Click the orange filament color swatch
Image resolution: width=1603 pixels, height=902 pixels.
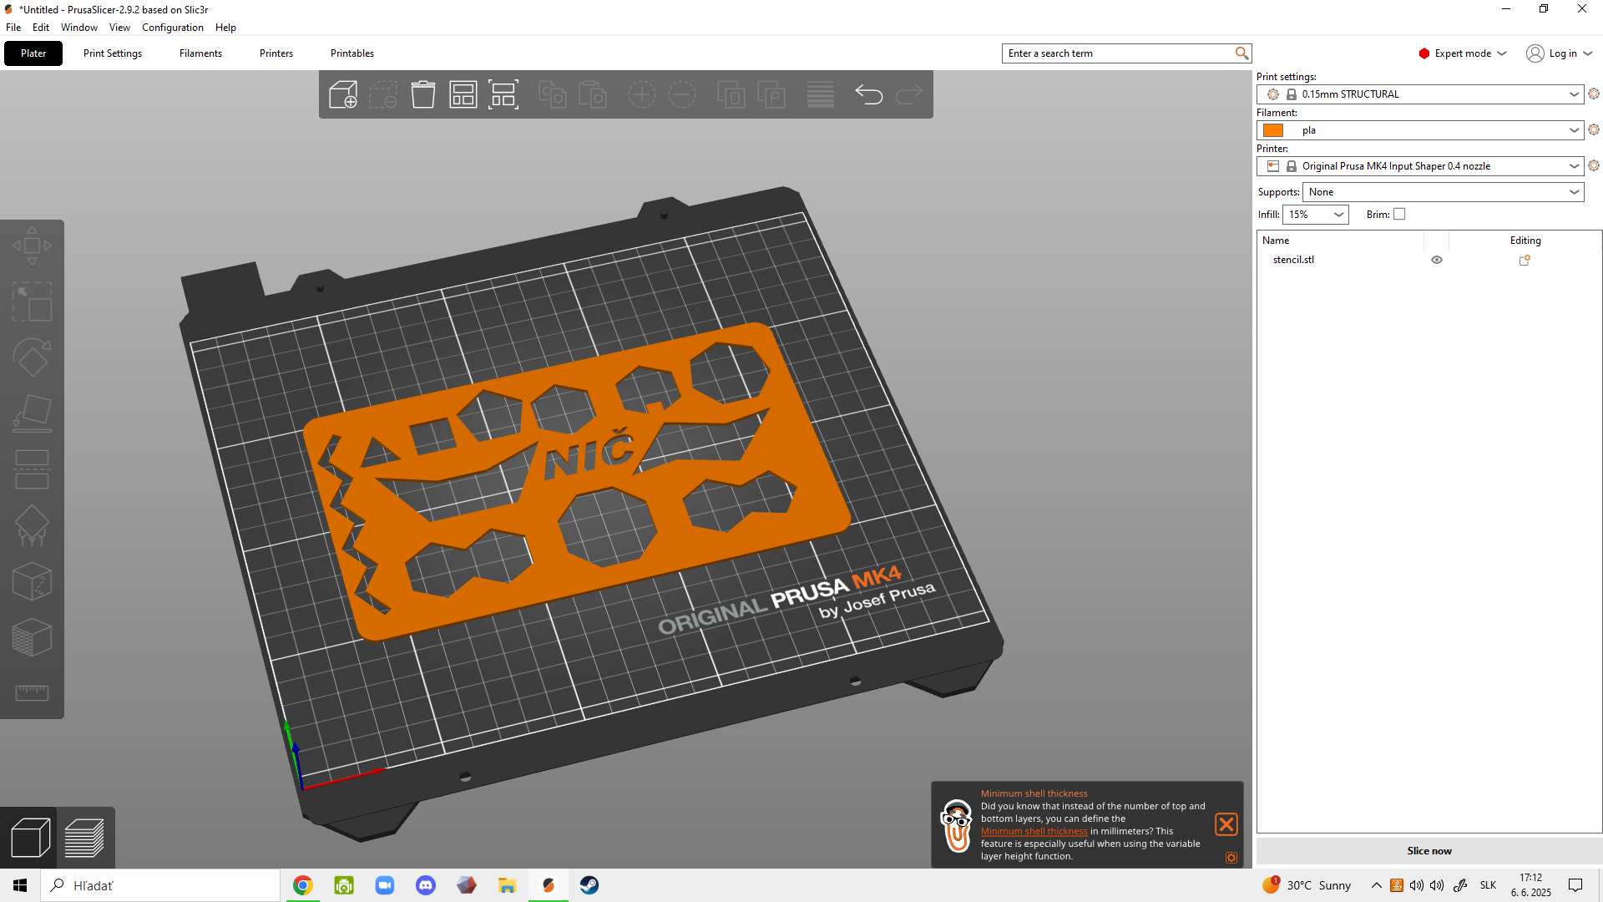tap(1273, 130)
